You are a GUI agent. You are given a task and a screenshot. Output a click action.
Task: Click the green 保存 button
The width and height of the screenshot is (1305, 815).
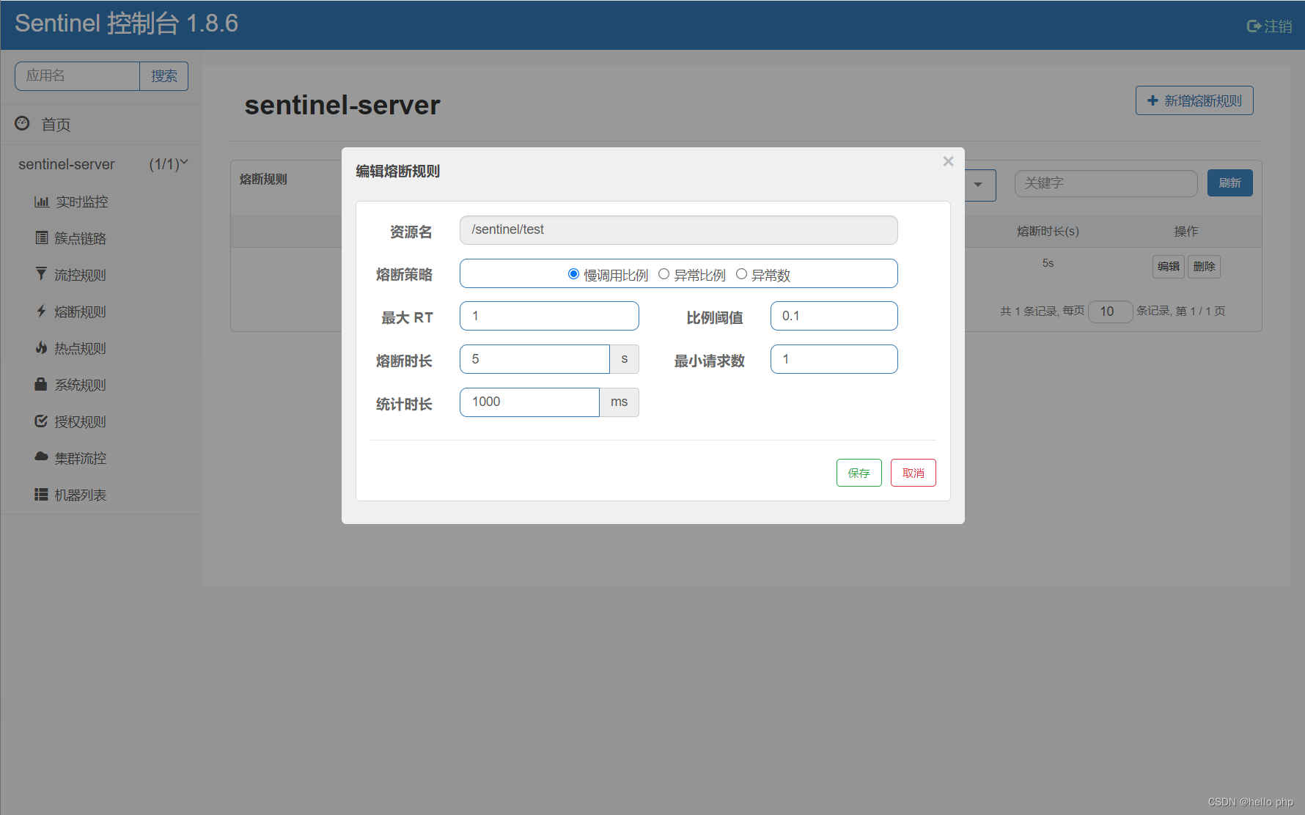point(859,473)
